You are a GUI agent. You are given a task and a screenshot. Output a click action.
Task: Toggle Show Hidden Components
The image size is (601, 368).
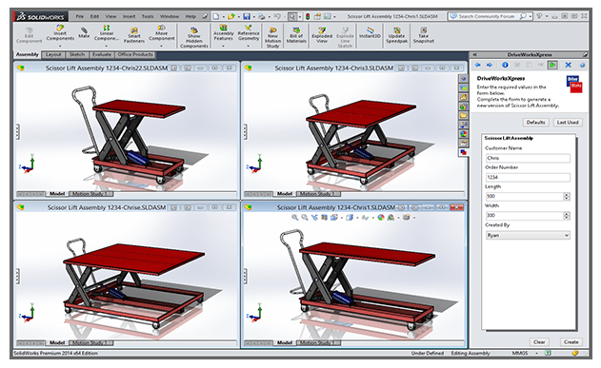click(x=194, y=37)
